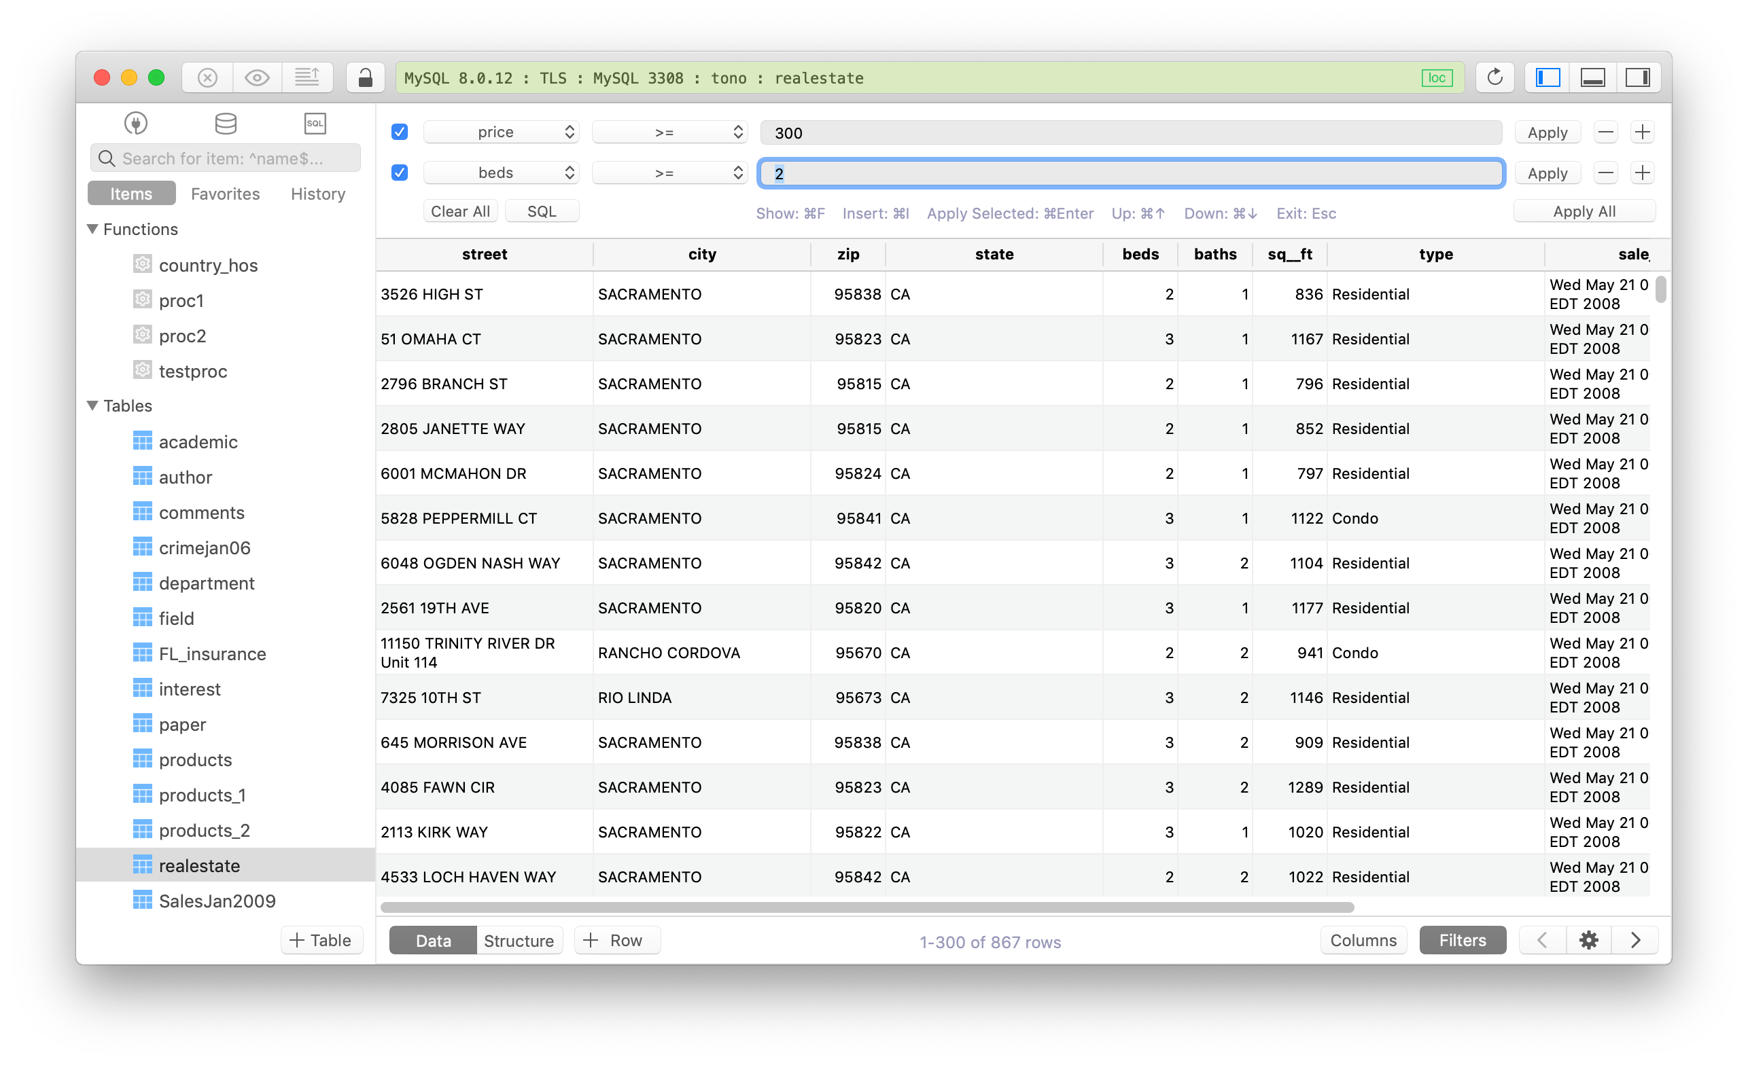This screenshot has height=1065, width=1748.
Task: Click the refresh/reload icon in toolbar
Action: point(1493,77)
